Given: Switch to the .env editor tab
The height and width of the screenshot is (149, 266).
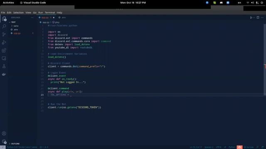Looking at the screenshot, I should click(62, 17).
